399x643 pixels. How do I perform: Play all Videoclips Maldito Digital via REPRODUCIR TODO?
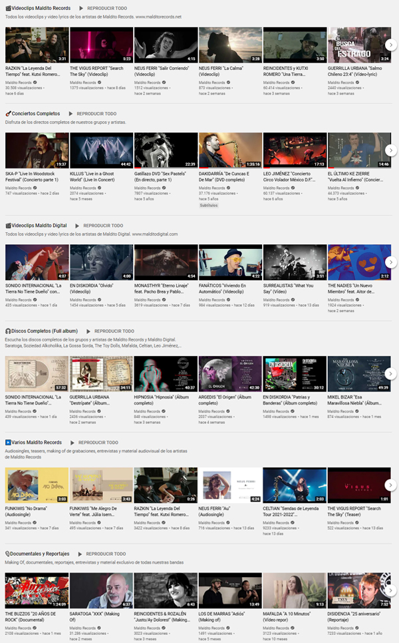pyautogui.click(x=103, y=226)
